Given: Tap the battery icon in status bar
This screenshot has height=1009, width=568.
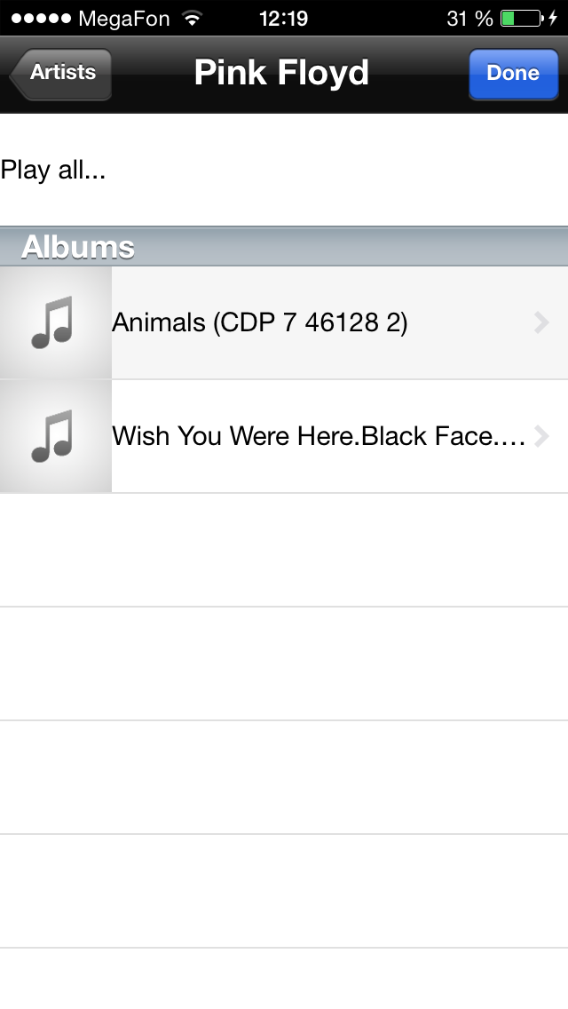Looking at the screenshot, I should pos(520,19).
